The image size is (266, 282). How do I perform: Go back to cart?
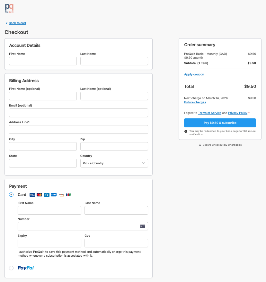tap(17, 23)
